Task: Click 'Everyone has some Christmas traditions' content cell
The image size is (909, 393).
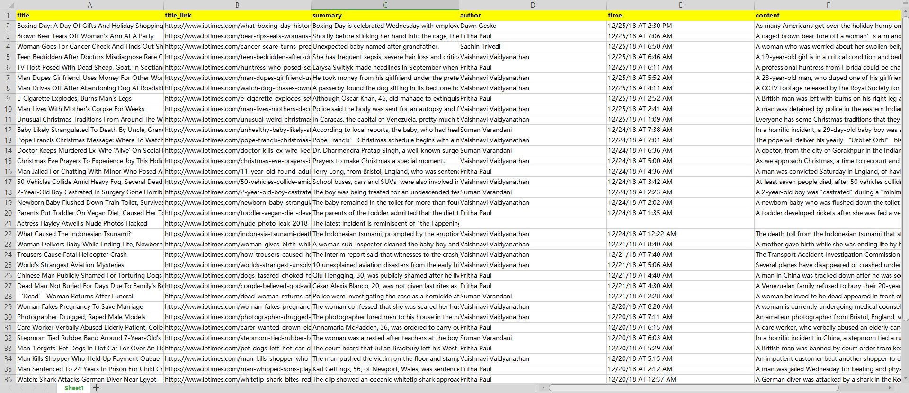Action: pyautogui.click(x=828, y=119)
